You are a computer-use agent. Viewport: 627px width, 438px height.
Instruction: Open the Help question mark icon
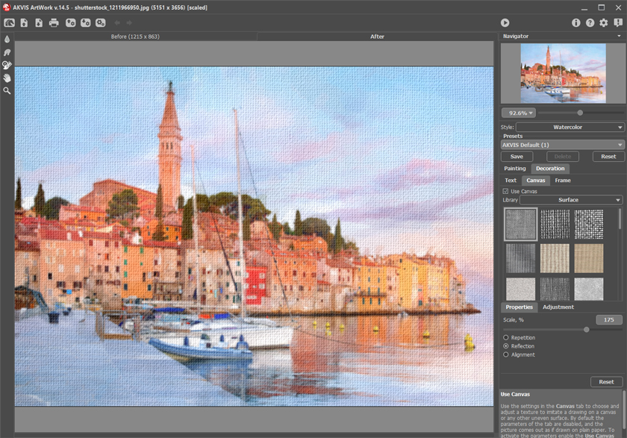(590, 23)
